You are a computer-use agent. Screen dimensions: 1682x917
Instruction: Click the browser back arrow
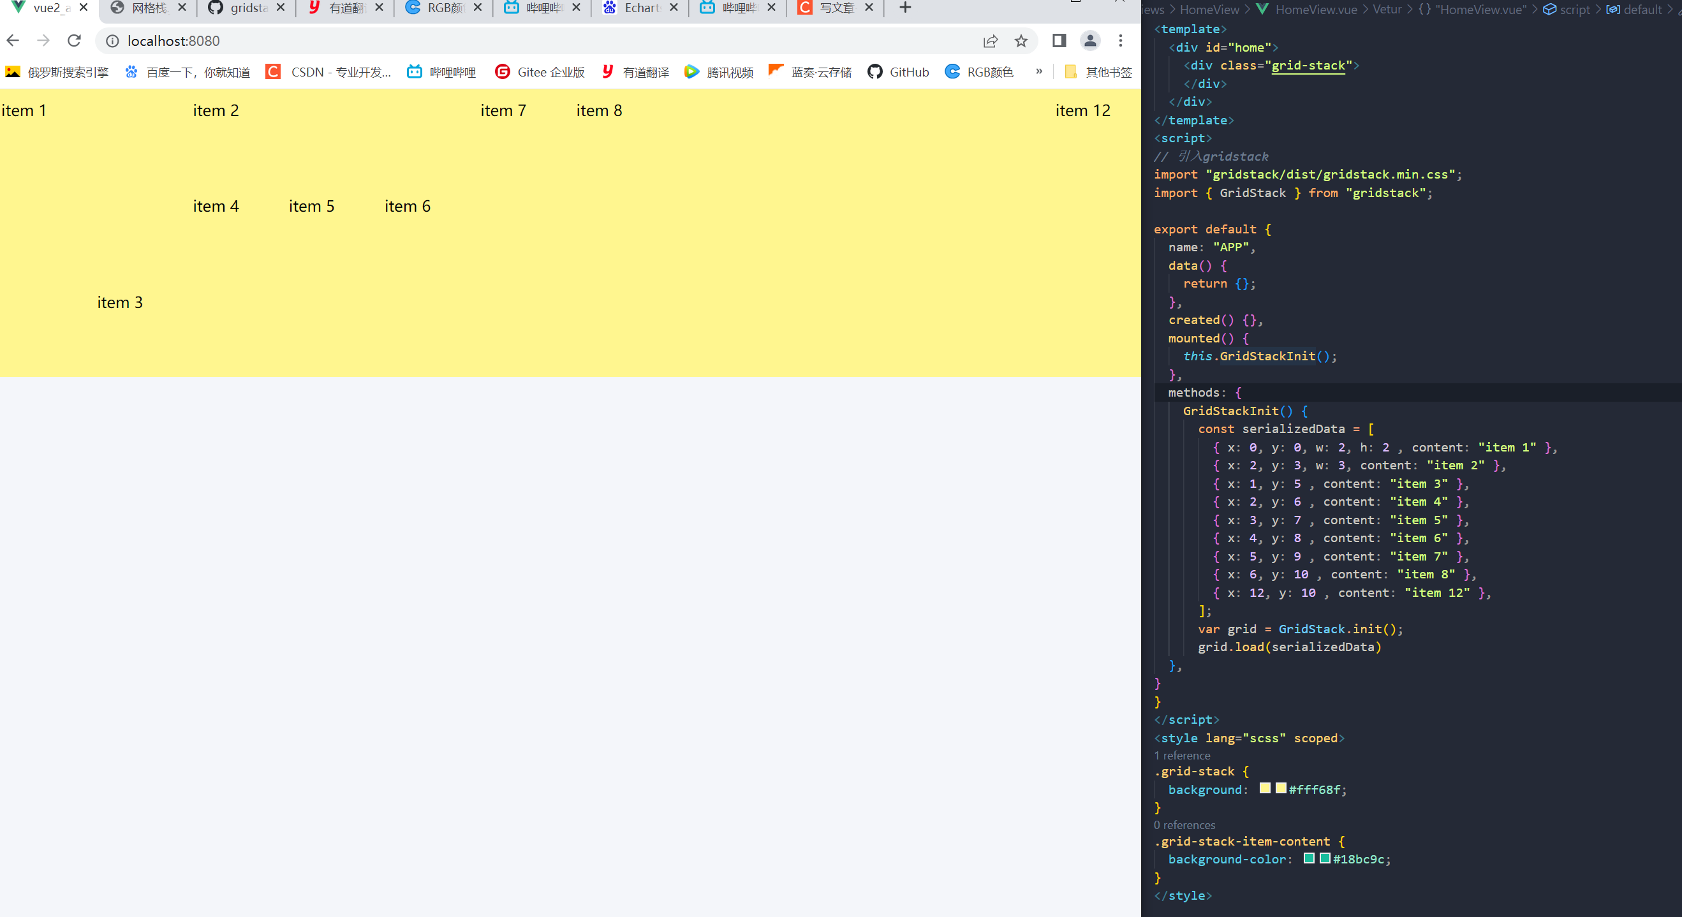pyautogui.click(x=13, y=40)
